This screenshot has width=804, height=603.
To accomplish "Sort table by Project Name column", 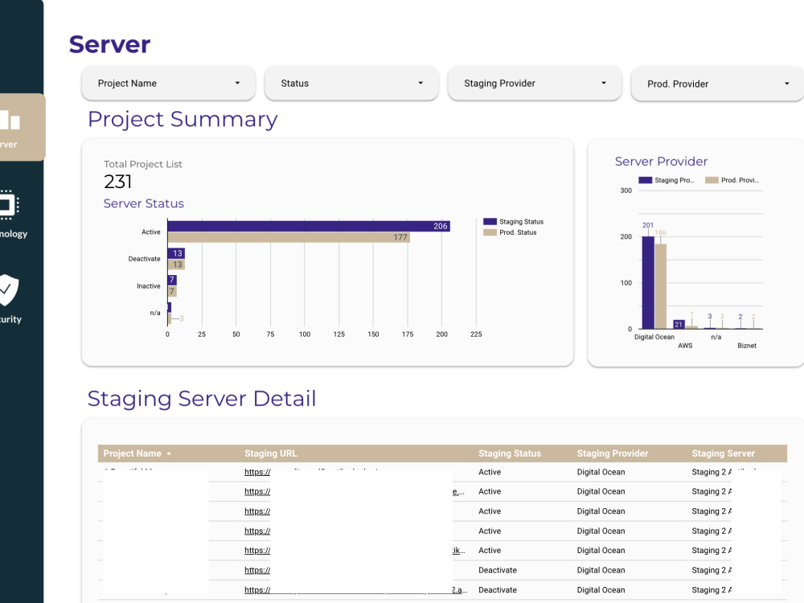I will 133,453.
